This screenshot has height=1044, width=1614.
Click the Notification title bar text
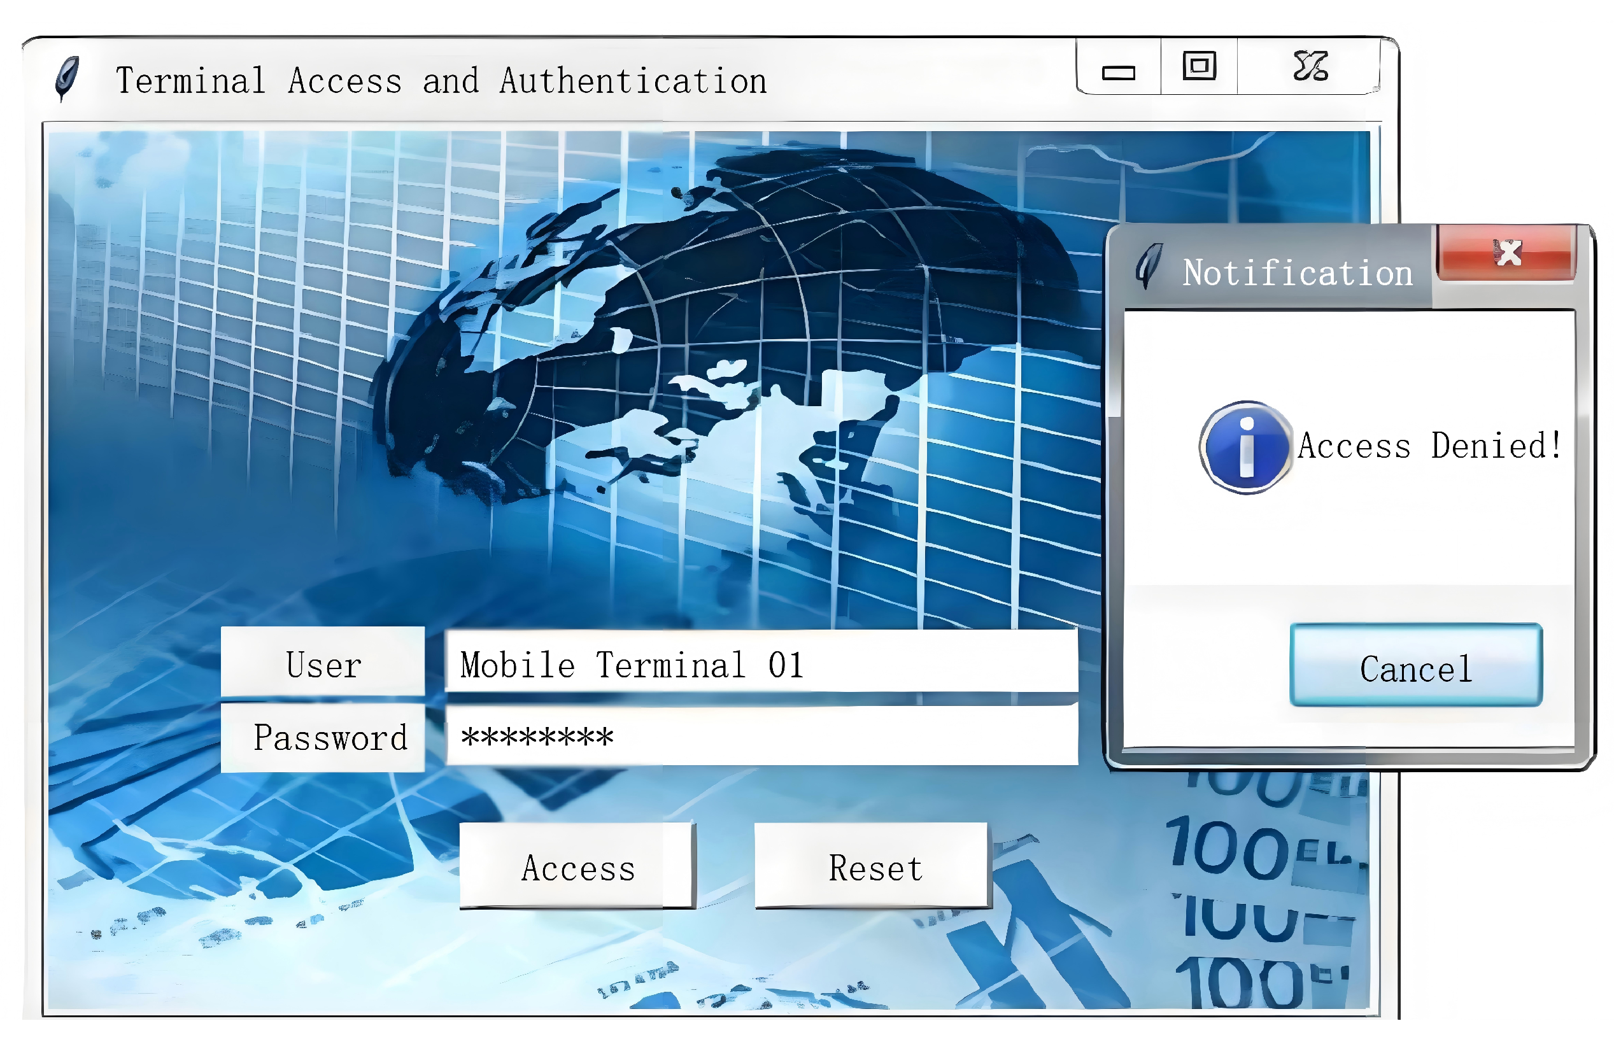tap(1297, 273)
